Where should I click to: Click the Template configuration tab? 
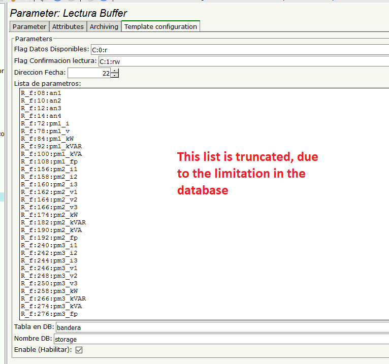click(x=160, y=26)
